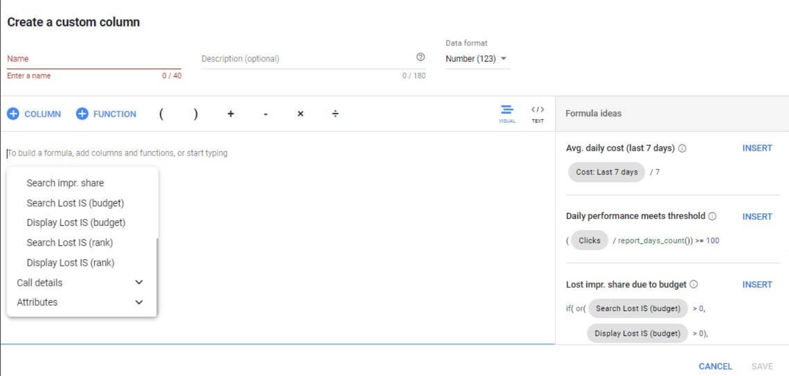789x376 pixels.
Task: Click the plus icon beside COLUMN
Action: coord(13,114)
